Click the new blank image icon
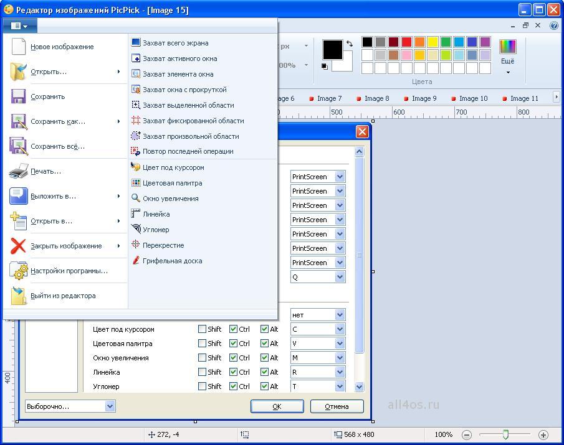564x445 pixels. (x=18, y=46)
